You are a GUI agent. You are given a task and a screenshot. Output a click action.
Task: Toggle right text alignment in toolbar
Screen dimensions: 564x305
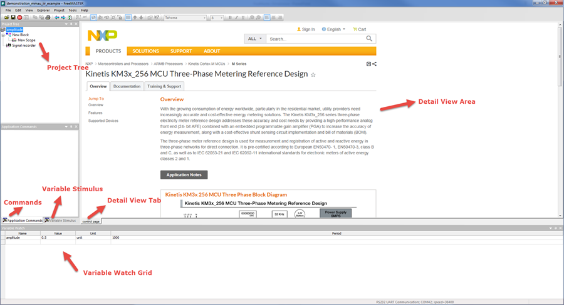[280, 17]
